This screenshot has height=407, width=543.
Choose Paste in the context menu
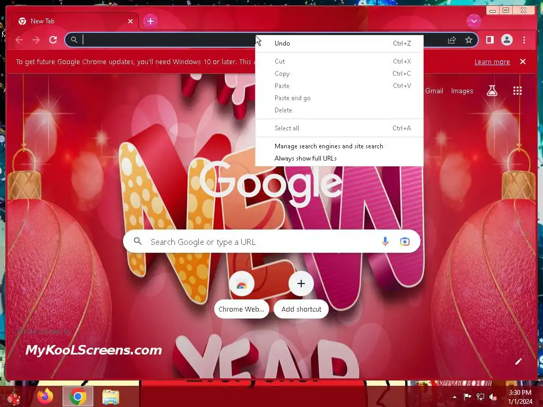(339, 85)
